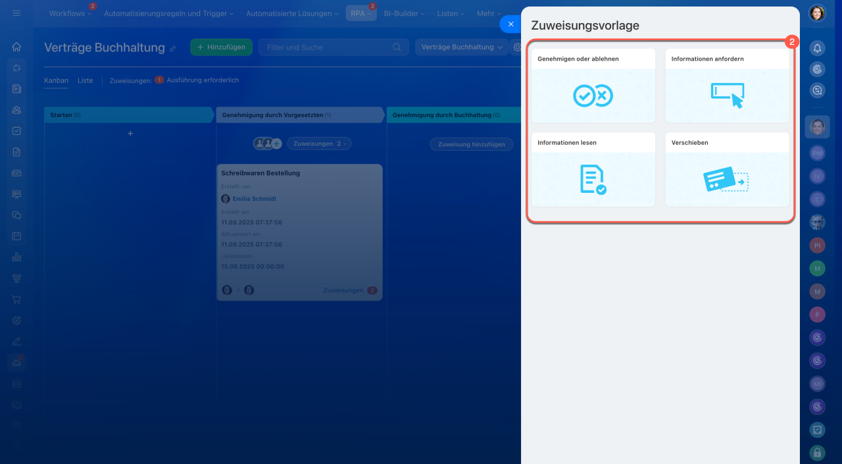Open the pen signature icon in sidebar
Viewport: 842px width, 464px height.
[x=16, y=342]
